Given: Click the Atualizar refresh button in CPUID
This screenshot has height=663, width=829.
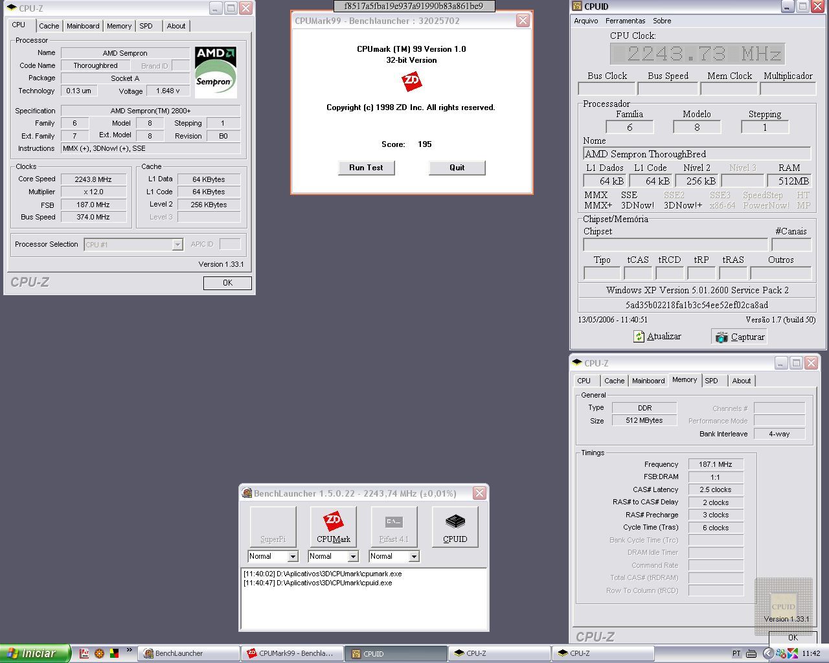Looking at the screenshot, I should tap(657, 337).
